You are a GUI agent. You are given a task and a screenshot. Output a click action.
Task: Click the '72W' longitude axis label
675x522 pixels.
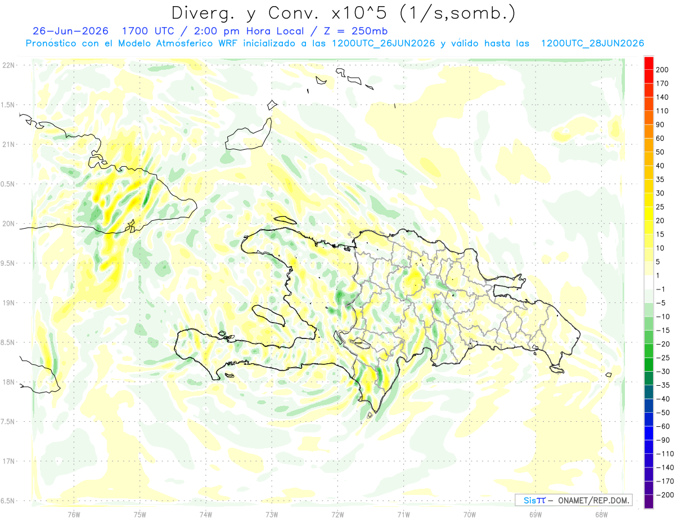337,514
